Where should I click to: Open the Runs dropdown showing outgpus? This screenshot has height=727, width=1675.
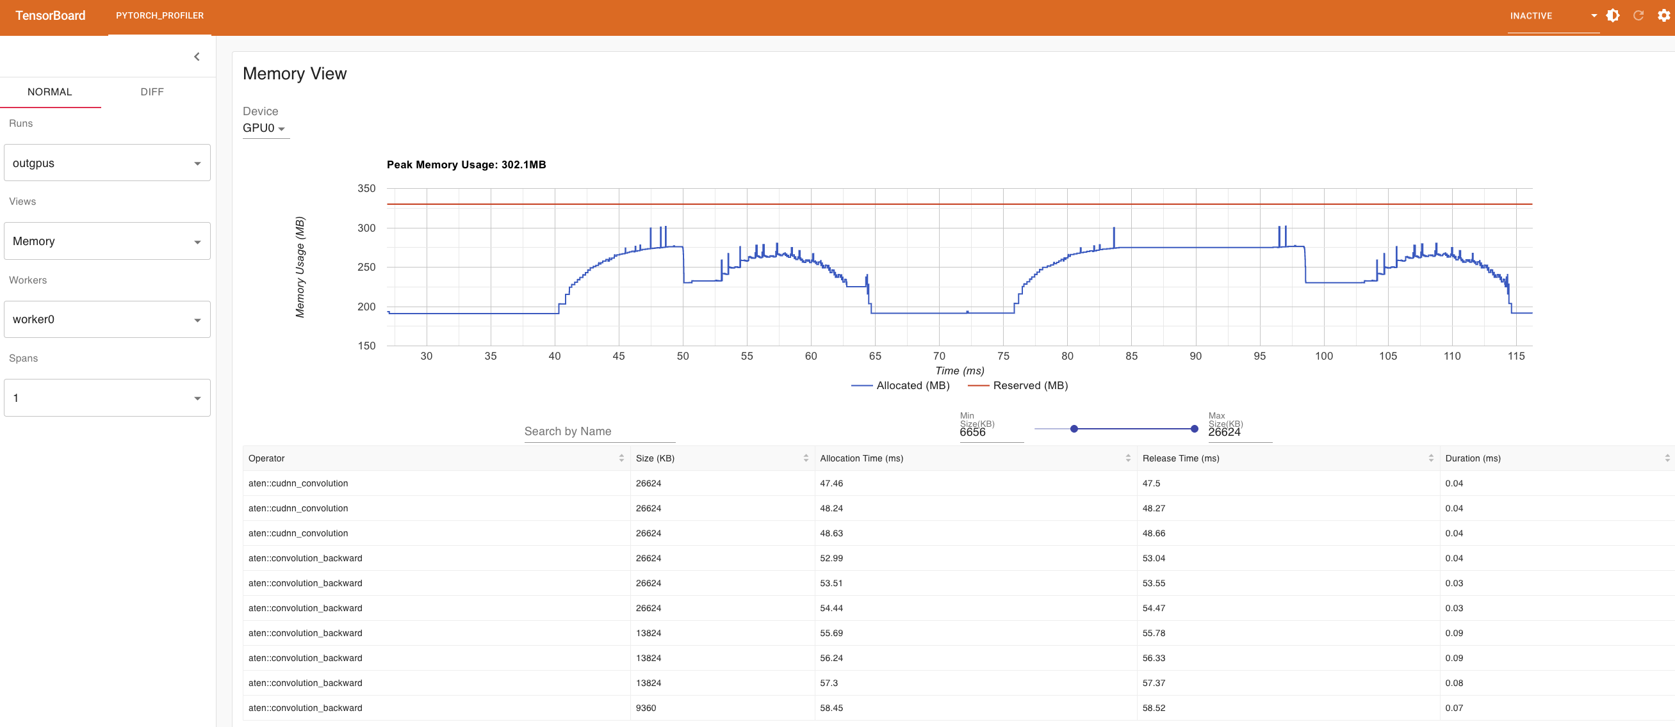coord(107,163)
